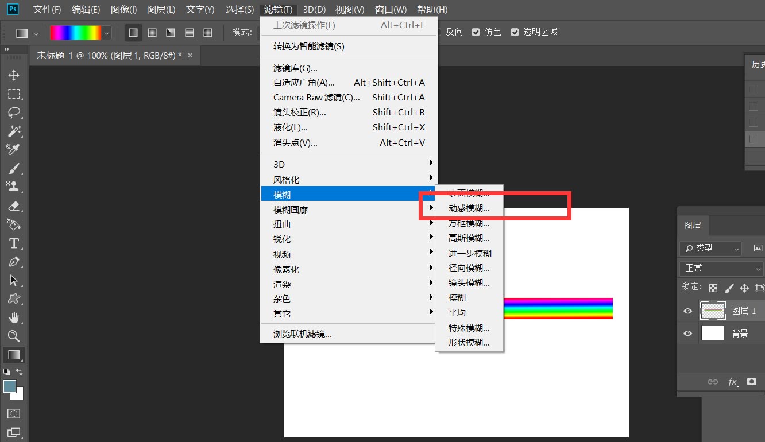Click the add layer mask icon
The height and width of the screenshot is (442, 765).
751,381
